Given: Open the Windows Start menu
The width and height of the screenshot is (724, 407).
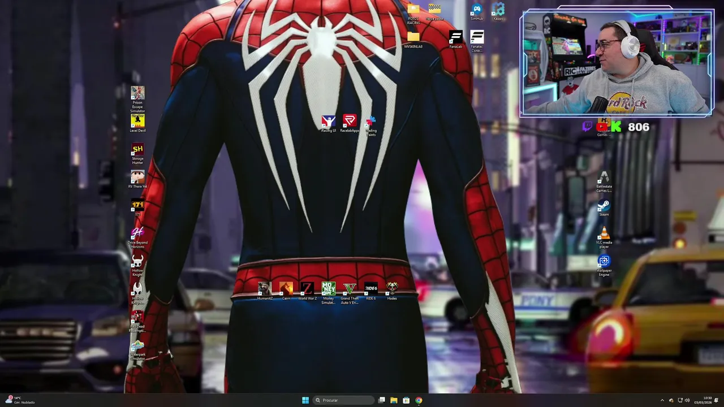Looking at the screenshot, I should [305, 400].
